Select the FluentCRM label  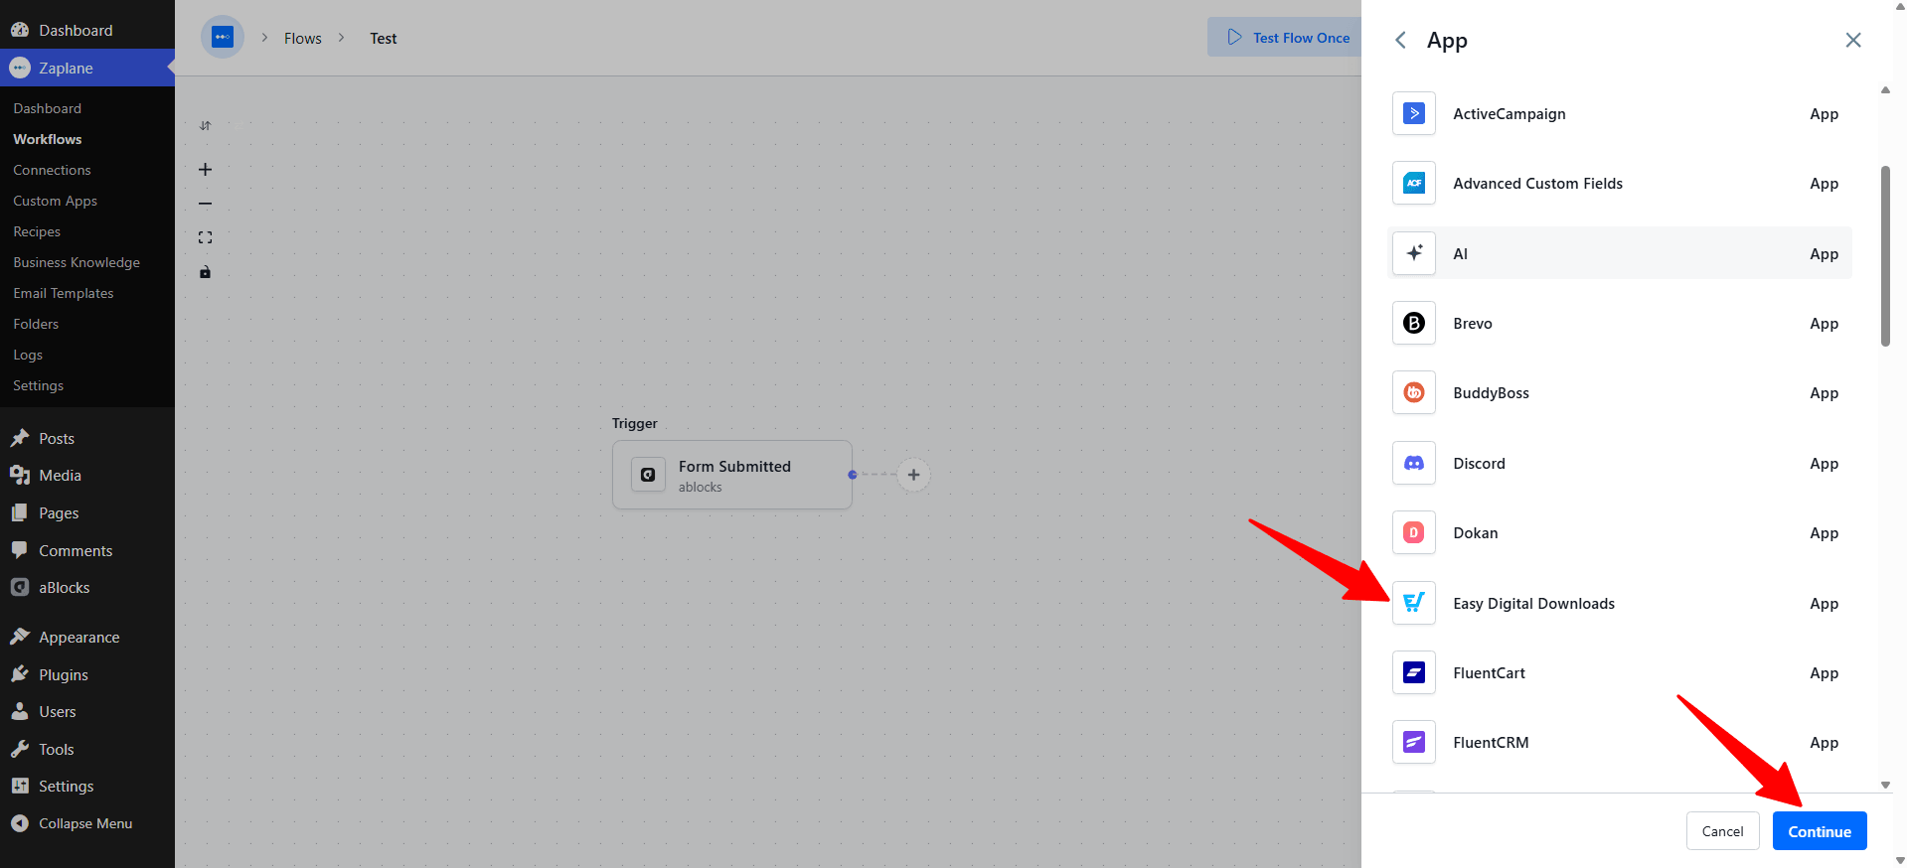click(1492, 743)
